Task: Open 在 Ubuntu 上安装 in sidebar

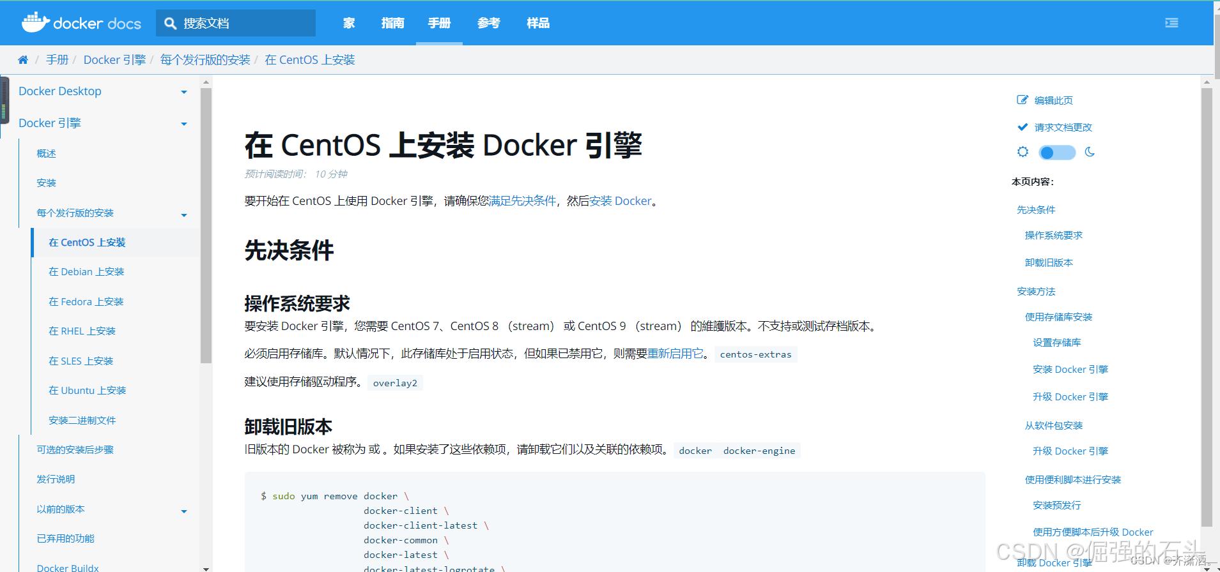Action: 88,391
